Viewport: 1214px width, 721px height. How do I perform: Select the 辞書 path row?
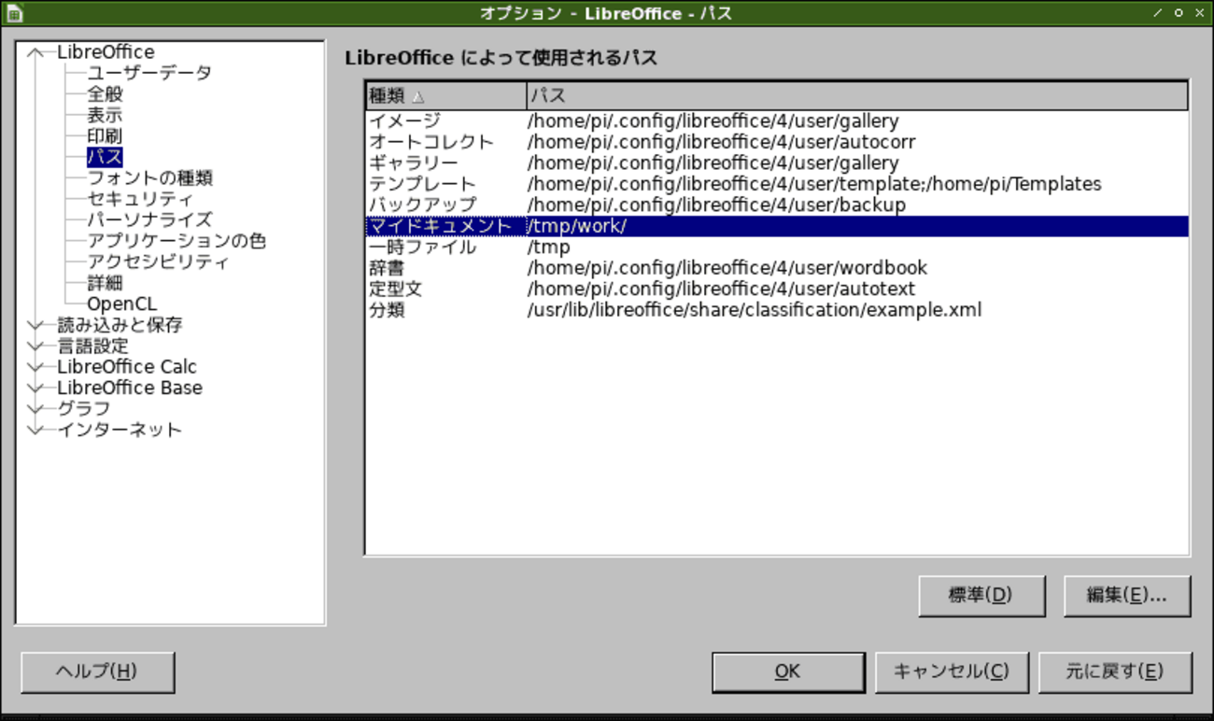[x=777, y=268]
